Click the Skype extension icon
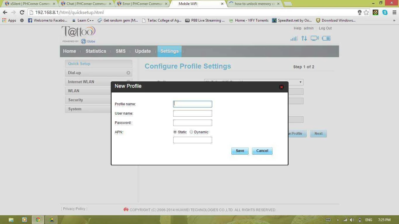The height and width of the screenshot is (224, 399). tap(385, 13)
